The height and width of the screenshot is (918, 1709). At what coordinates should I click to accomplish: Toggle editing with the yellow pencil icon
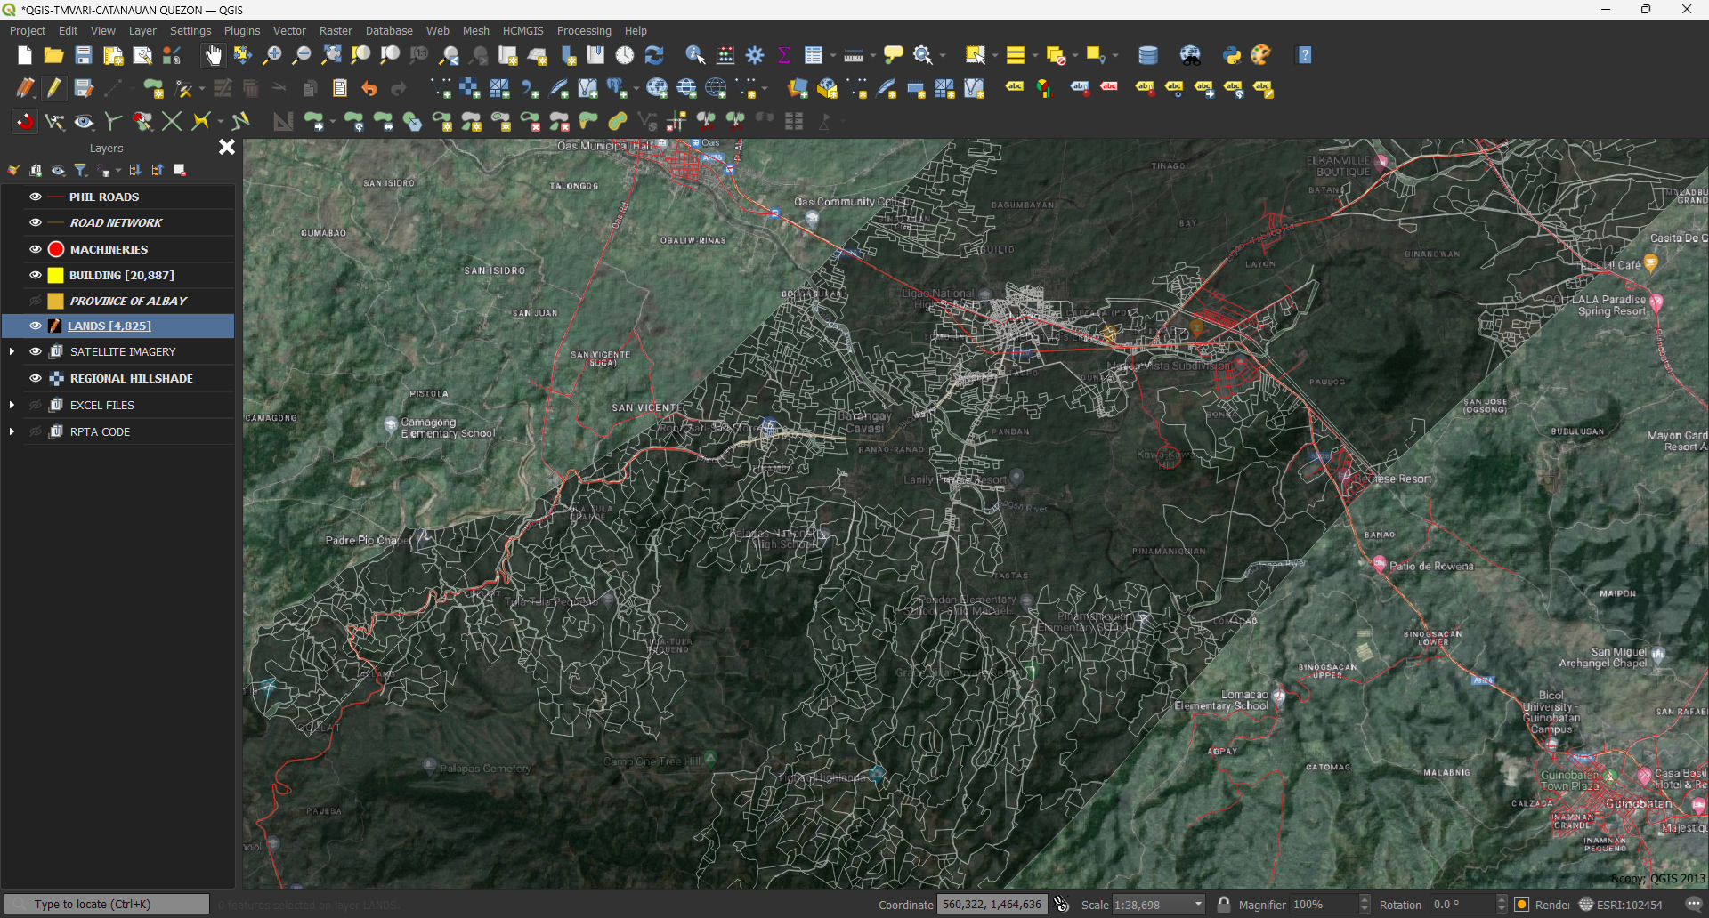click(54, 88)
